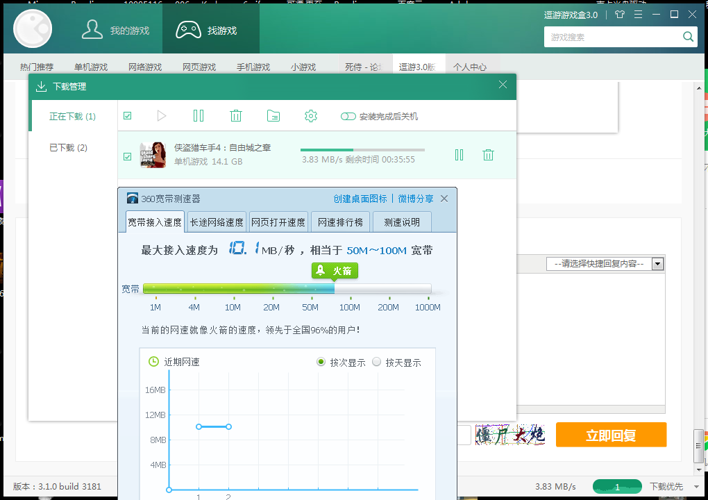Click the game box round logo icon
The width and height of the screenshot is (708, 500).
[x=33, y=28]
